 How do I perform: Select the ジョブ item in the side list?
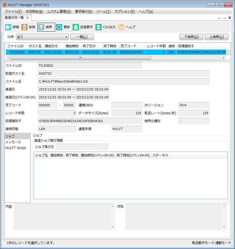coord(17,136)
